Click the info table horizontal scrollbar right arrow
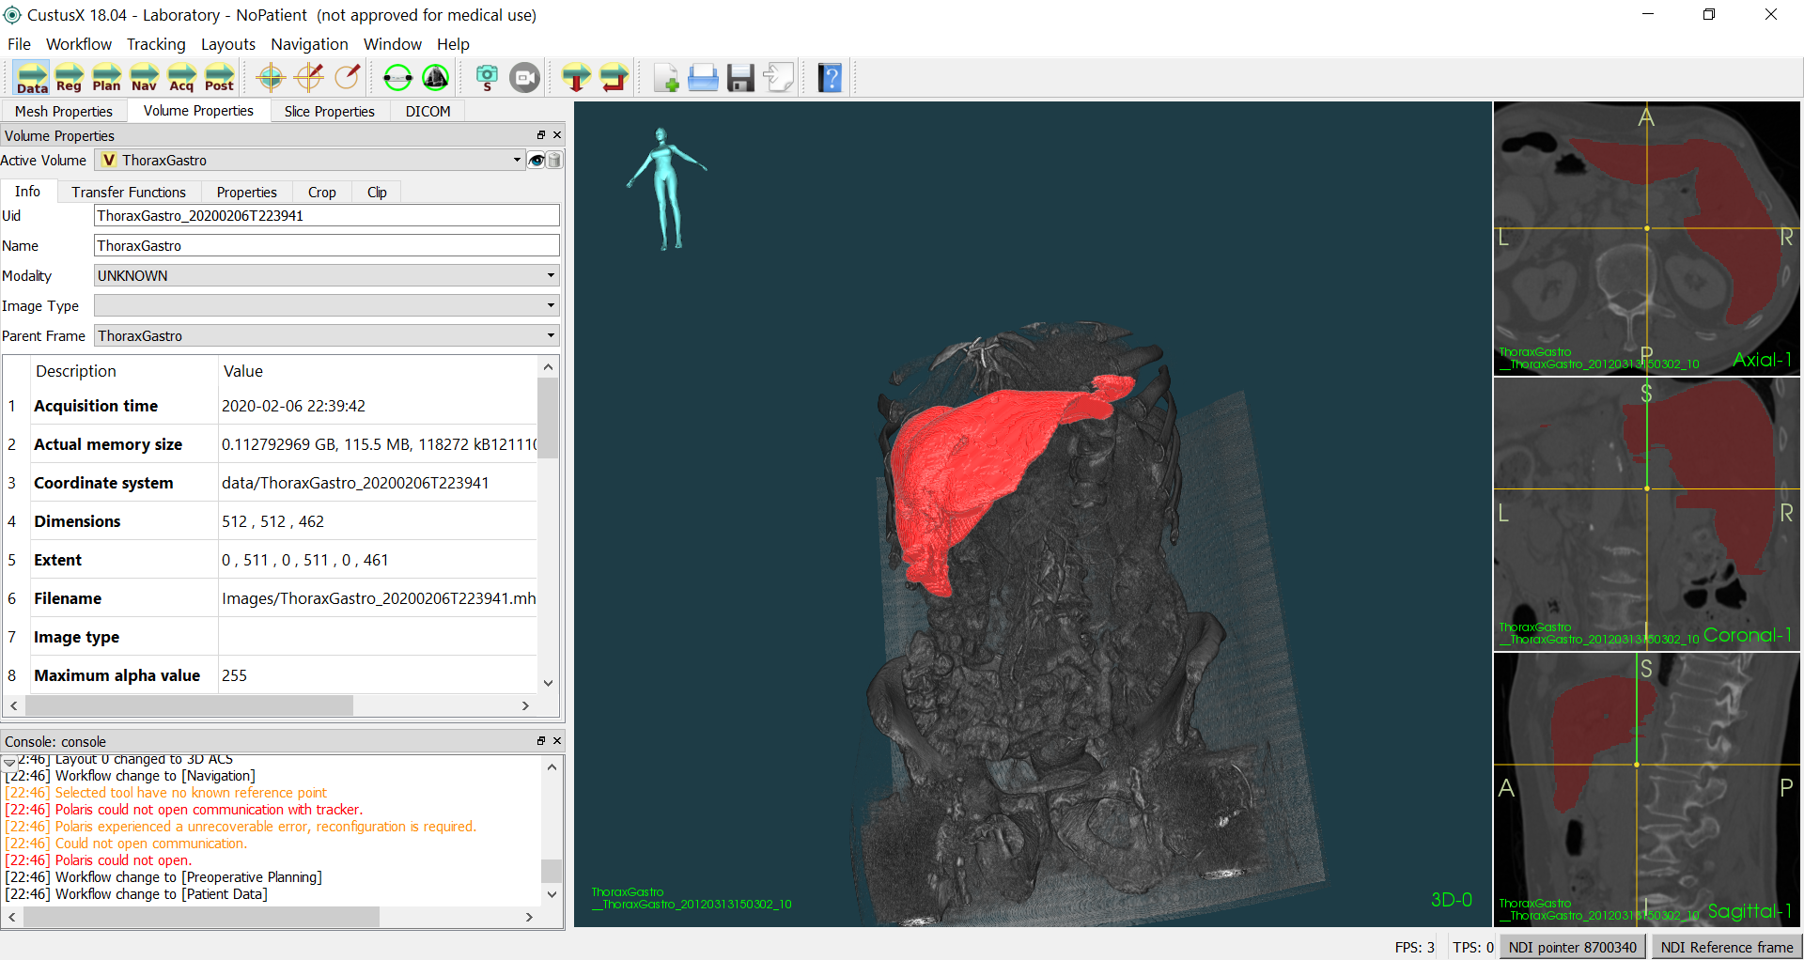 (525, 705)
